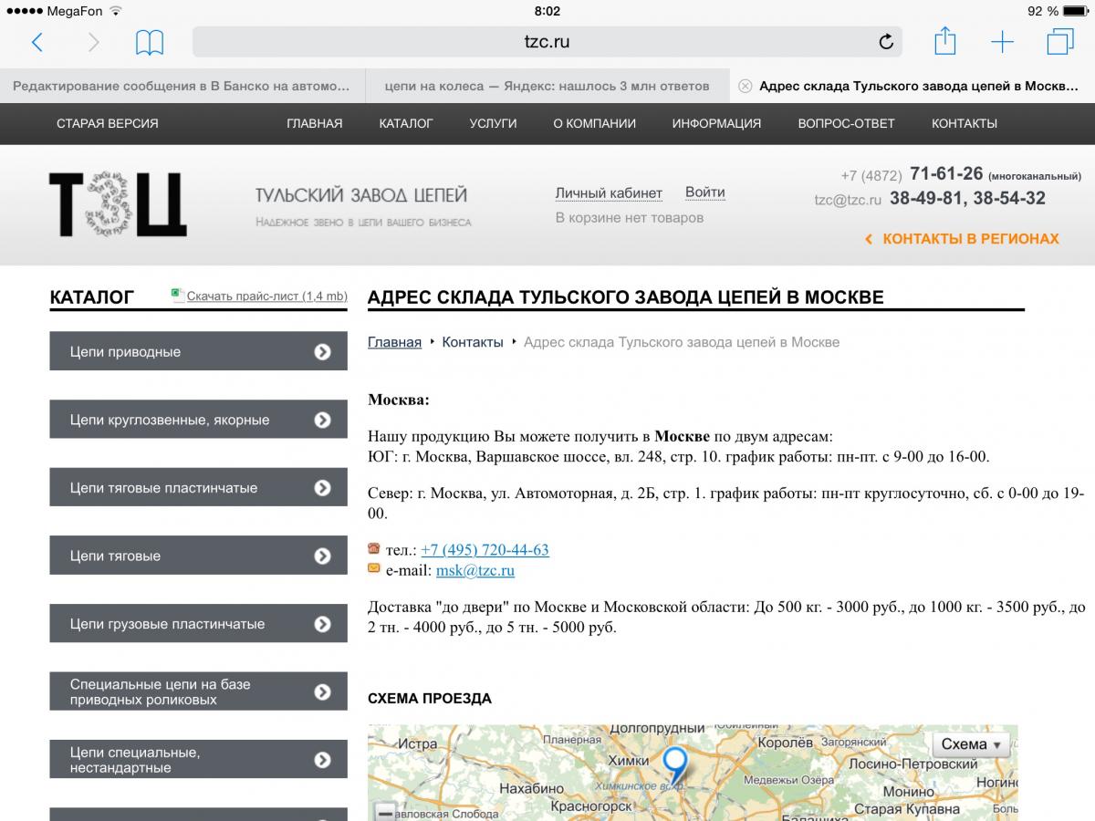
Task: Expand Цепи тяговые пластинчатые category
Action: pos(198,488)
